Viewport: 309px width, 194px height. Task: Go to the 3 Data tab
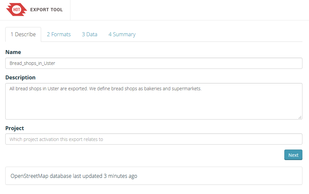pyautogui.click(x=90, y=34)
